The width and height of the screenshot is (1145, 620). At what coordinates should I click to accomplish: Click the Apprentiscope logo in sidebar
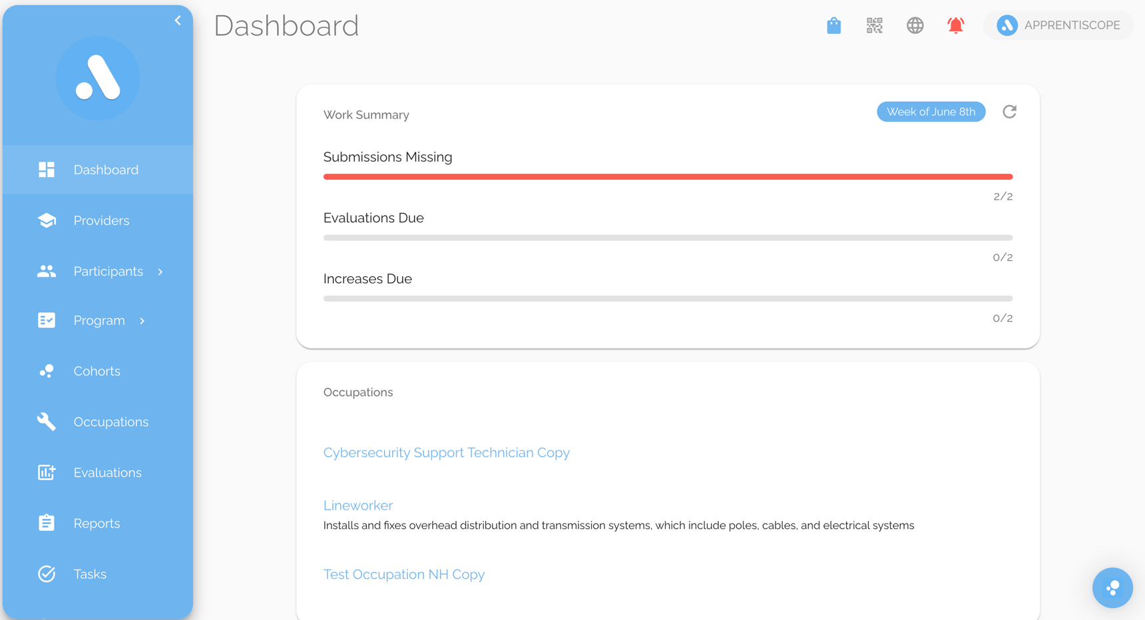(97, 78)
